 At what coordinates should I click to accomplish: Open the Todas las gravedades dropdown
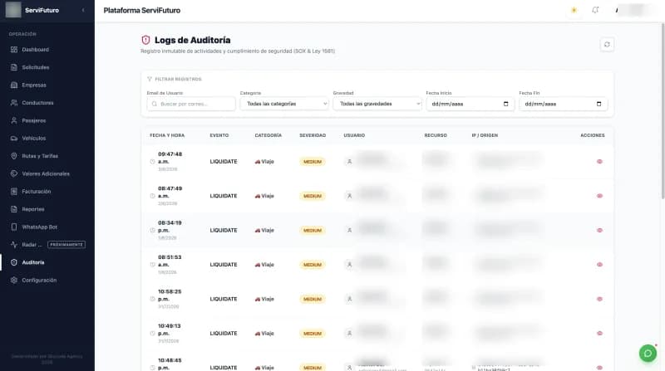377,104
